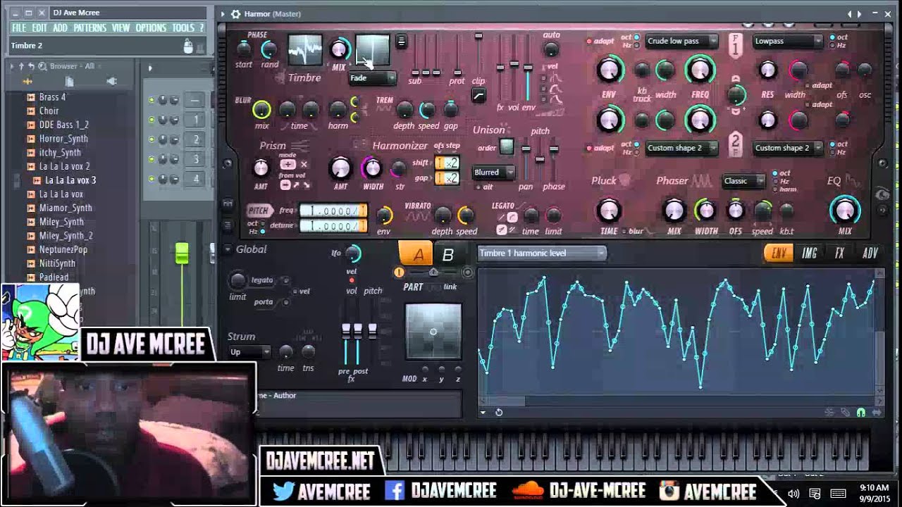Switch to the ADV tab
The height and width of the screenshot is (507, 902).
click(x=871, y=254)
